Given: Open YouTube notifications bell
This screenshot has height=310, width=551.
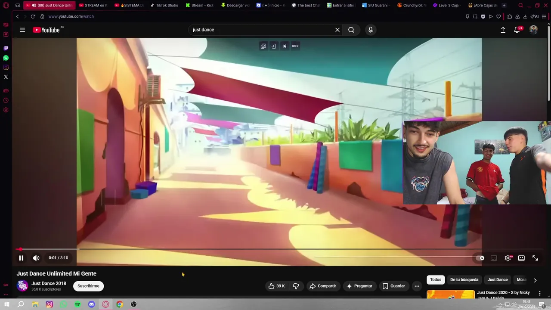Looking at the screenshot, I should [x=517, y=30].
